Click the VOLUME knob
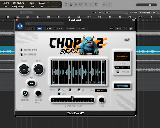Viewport: 160px width, 128px height. click(x=24, y=69)
